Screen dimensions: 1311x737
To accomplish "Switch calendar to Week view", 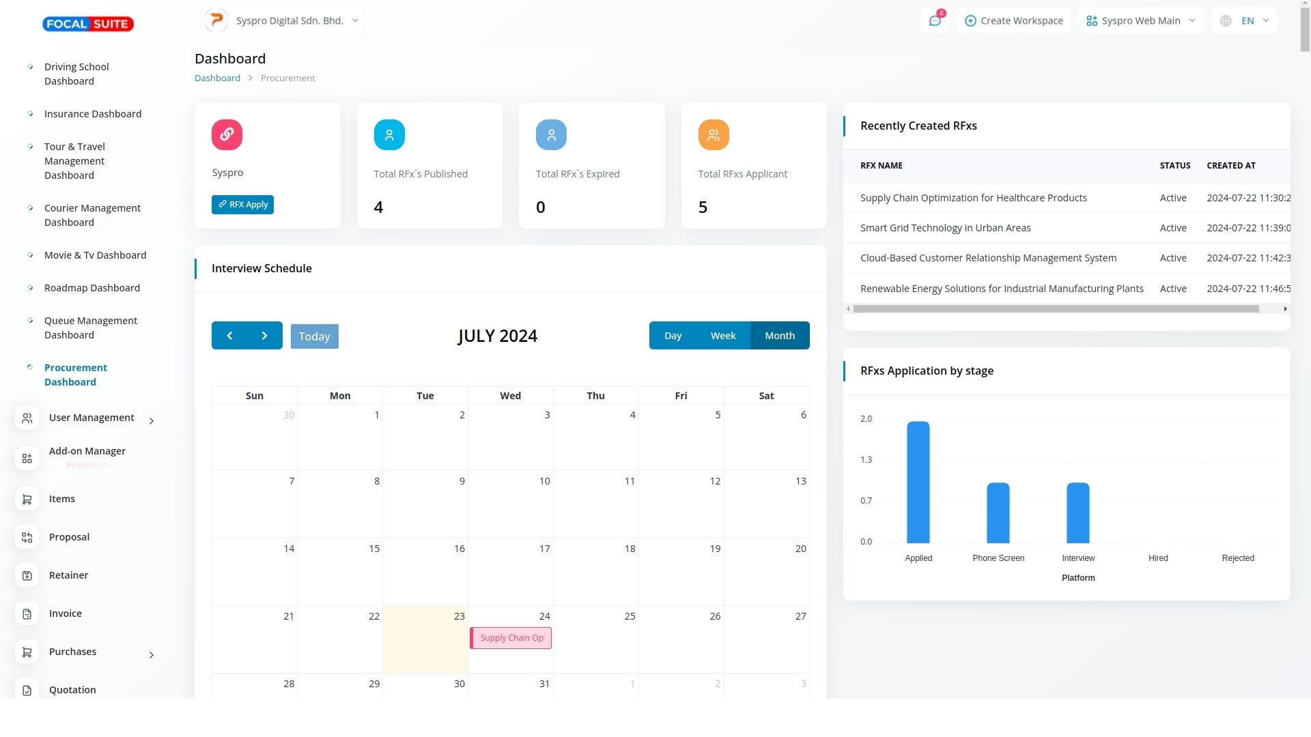I will coord(722,336).
